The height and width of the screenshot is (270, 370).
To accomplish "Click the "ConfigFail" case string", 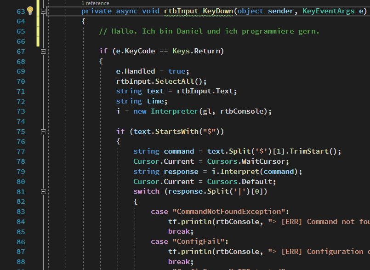I will pos(200,241).
